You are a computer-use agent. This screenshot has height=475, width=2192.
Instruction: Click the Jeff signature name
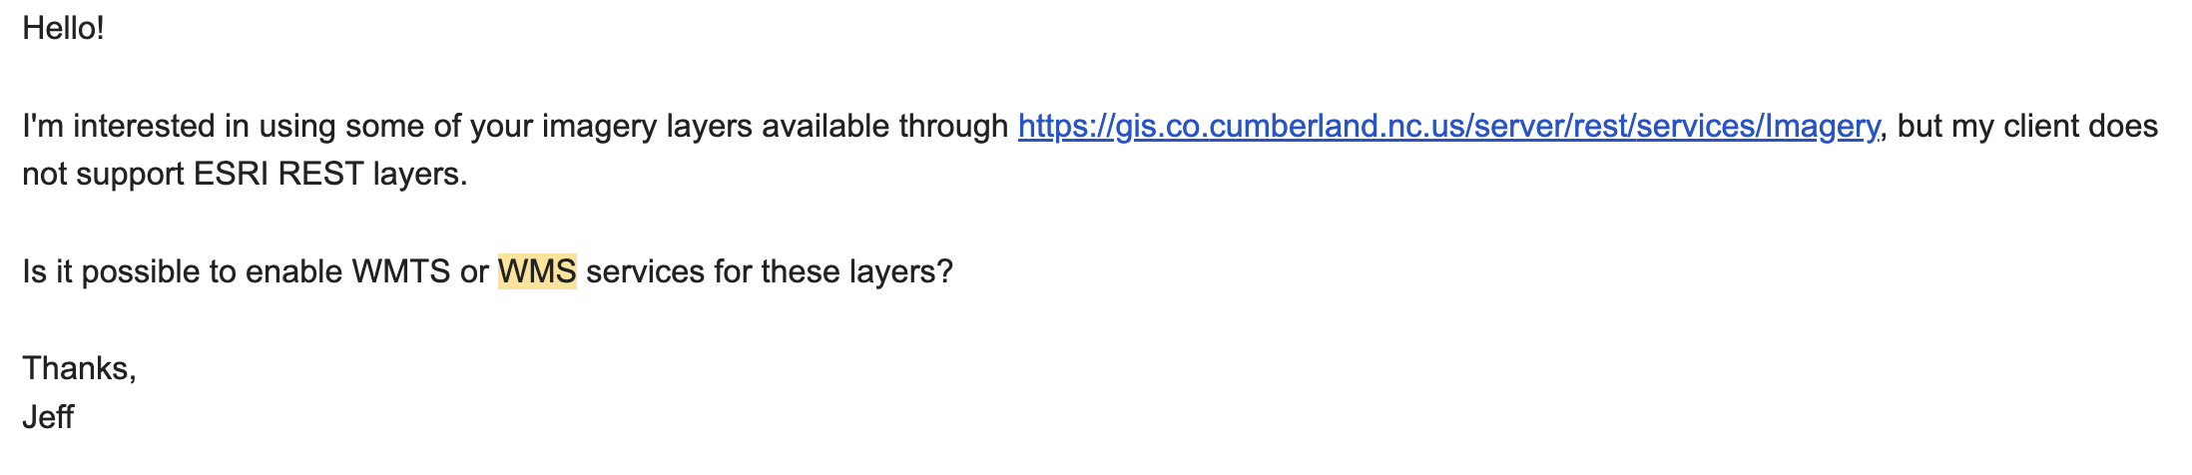tap(48, 416)
